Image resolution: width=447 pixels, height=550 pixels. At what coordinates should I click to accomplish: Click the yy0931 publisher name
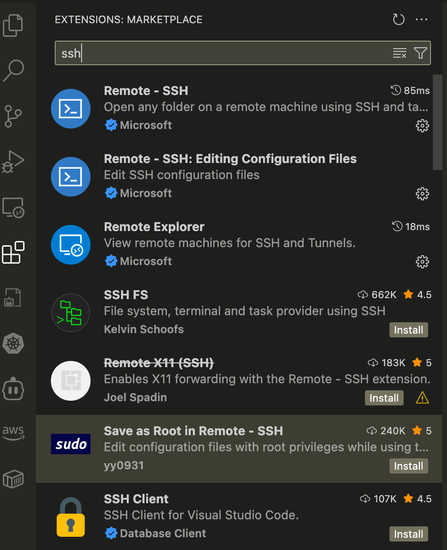124,465
